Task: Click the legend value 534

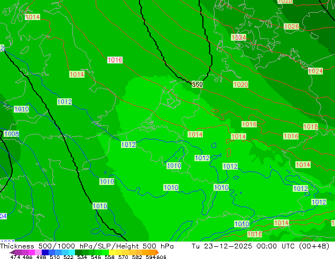Action: [x=82, y=257]
